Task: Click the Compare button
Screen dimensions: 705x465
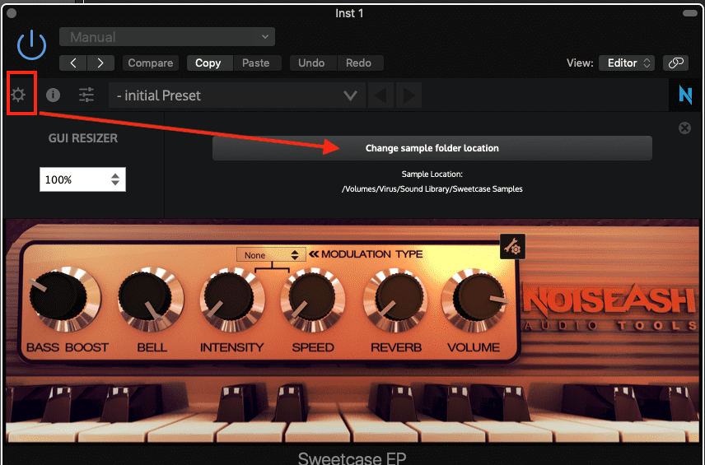Action: tap(151, 63)
